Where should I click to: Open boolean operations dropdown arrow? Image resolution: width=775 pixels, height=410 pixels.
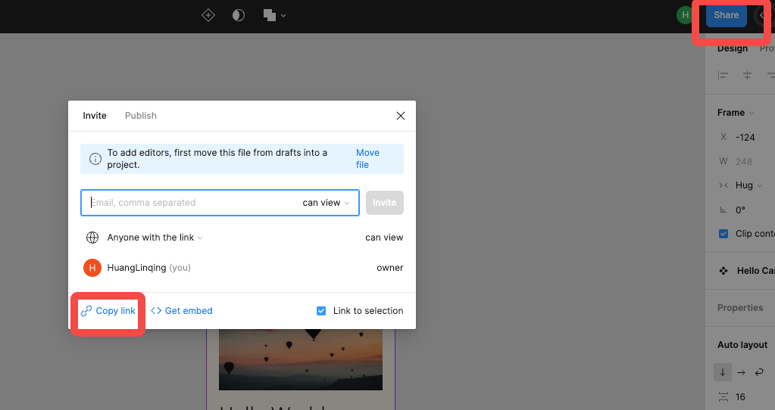pyautogui.click(x=283, y=16)
